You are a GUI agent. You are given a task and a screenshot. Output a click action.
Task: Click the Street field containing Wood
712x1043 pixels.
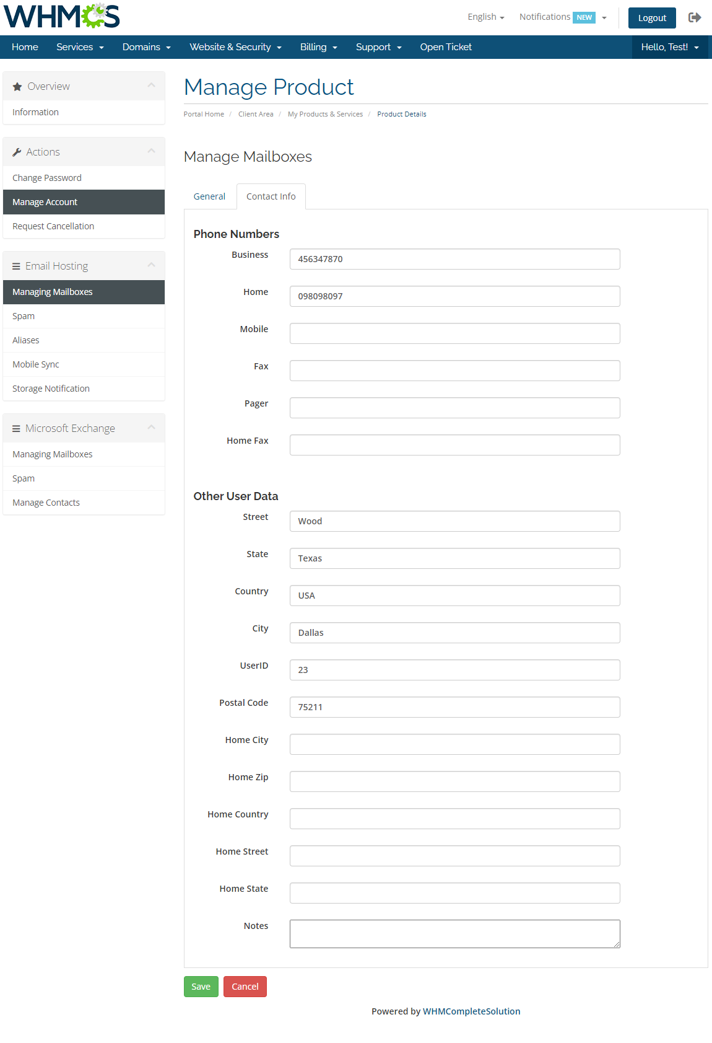click(x=454, y=521)
